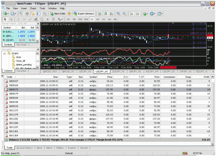Viewport: 216px width, 156px height.
Task: Switch to candlestick chart icon
Action: pyautogui.click(x=106, y=13)
